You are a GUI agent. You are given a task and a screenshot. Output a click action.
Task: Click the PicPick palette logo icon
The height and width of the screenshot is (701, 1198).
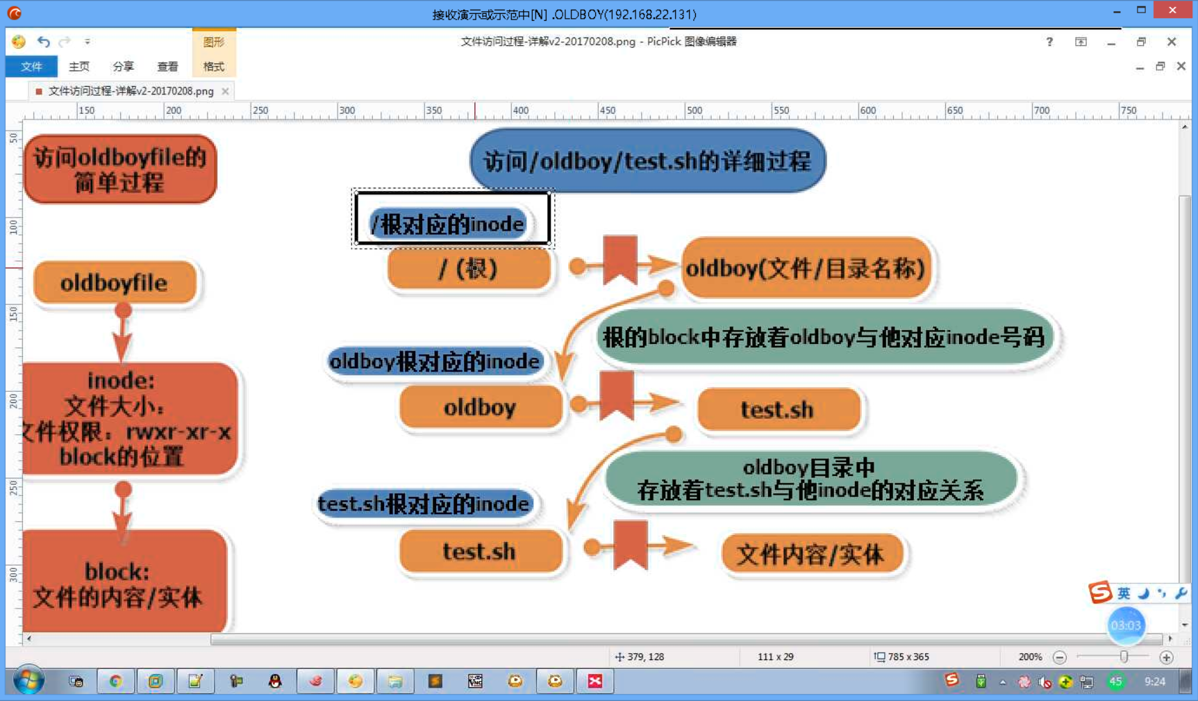[19, 42]
